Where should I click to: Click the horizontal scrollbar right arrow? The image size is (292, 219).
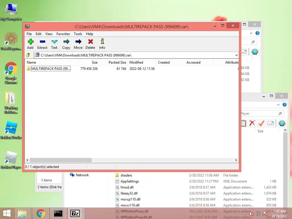pos(236,160)
